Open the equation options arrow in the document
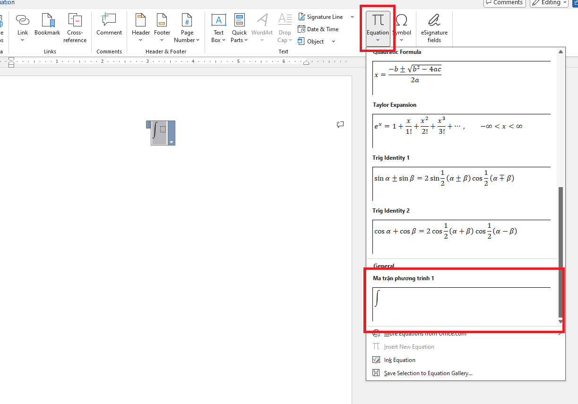Viewport: 578px width, 404px height. (x=172, y=142)
